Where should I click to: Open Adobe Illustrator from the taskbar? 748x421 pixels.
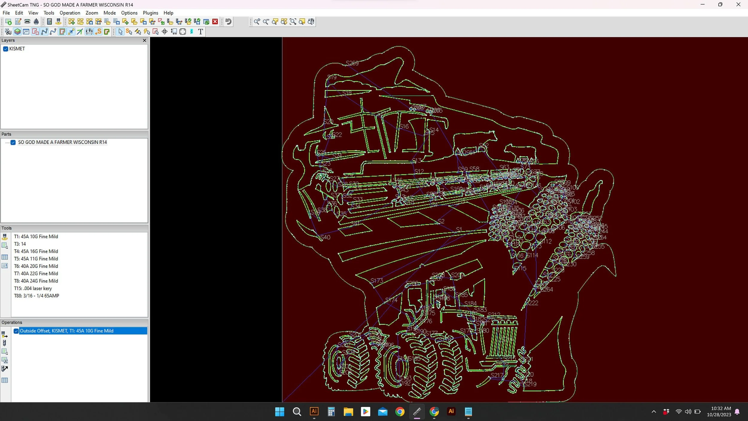point(314,411)
